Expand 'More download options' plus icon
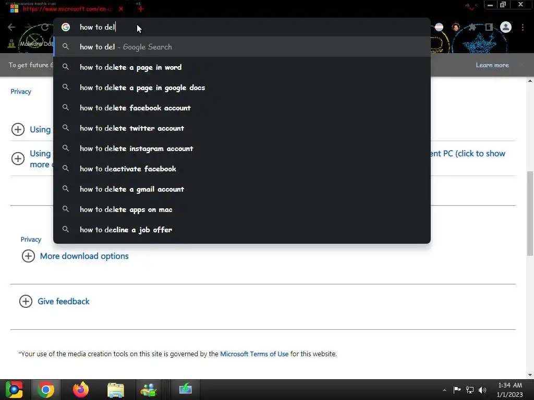 pos(28,256)
